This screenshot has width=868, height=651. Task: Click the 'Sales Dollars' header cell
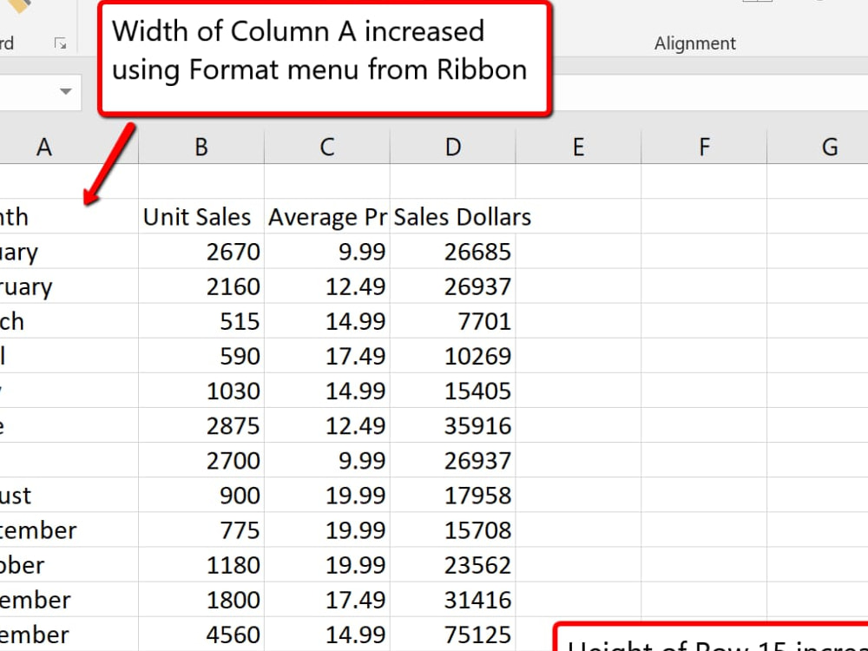[453, 216]
